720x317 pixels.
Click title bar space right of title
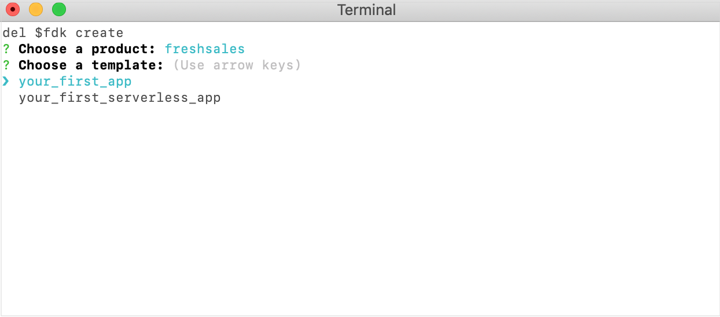(556, 10)
